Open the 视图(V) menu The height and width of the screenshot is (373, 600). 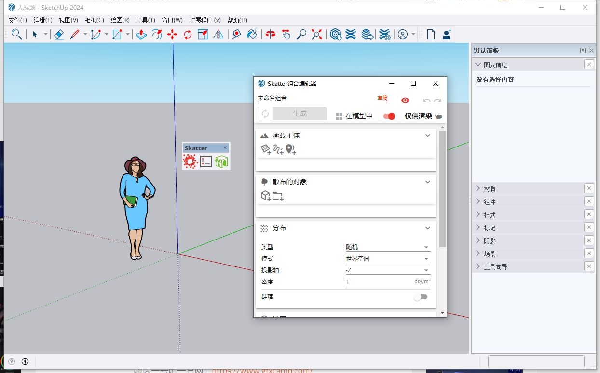click(68, 20)
